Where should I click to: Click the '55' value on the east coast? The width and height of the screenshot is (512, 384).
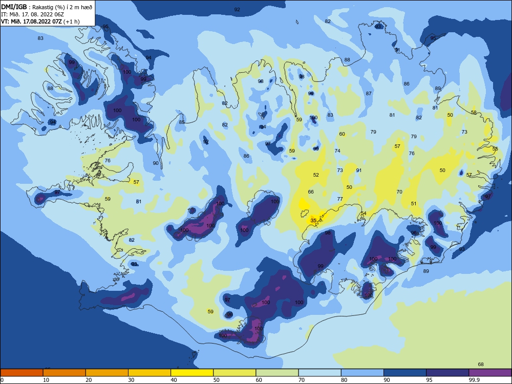(495, 148)
